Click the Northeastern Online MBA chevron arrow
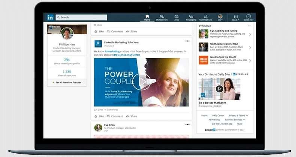Screen dimensions: 296x157 coord(250,47)
